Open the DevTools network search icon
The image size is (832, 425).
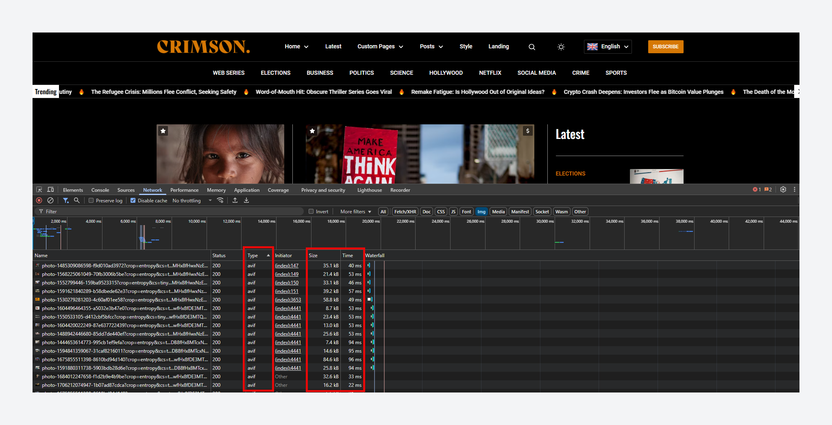click(x=76, y=200)
